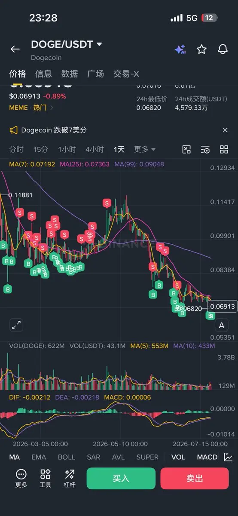Open the More menu at bottom-left
Image resolution: width=238 pixels, height=516 pixels.
tap(21, 478)
